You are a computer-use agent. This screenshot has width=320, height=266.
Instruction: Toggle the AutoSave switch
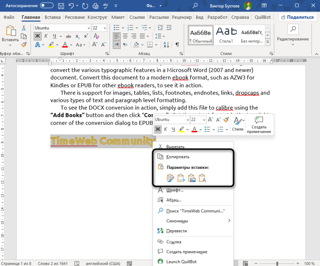click(x=47, y=5)
